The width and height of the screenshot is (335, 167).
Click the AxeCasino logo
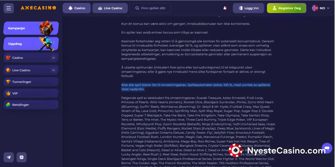tap(38, 8)
